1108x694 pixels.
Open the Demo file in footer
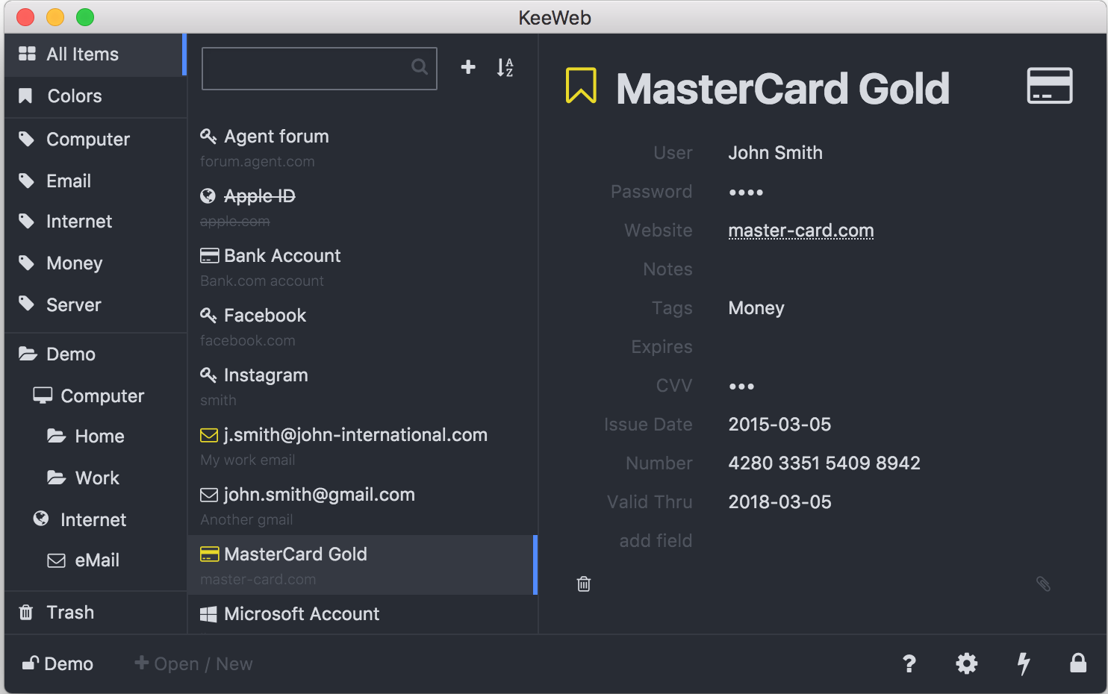click(x=57, y=663)
